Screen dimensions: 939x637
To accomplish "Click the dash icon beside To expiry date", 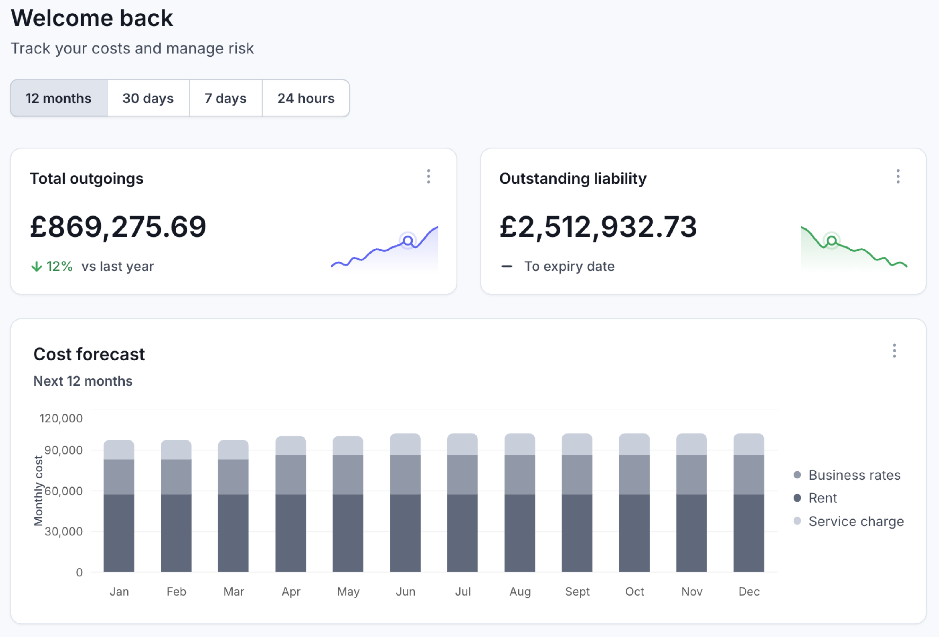I will pos(507,266).
